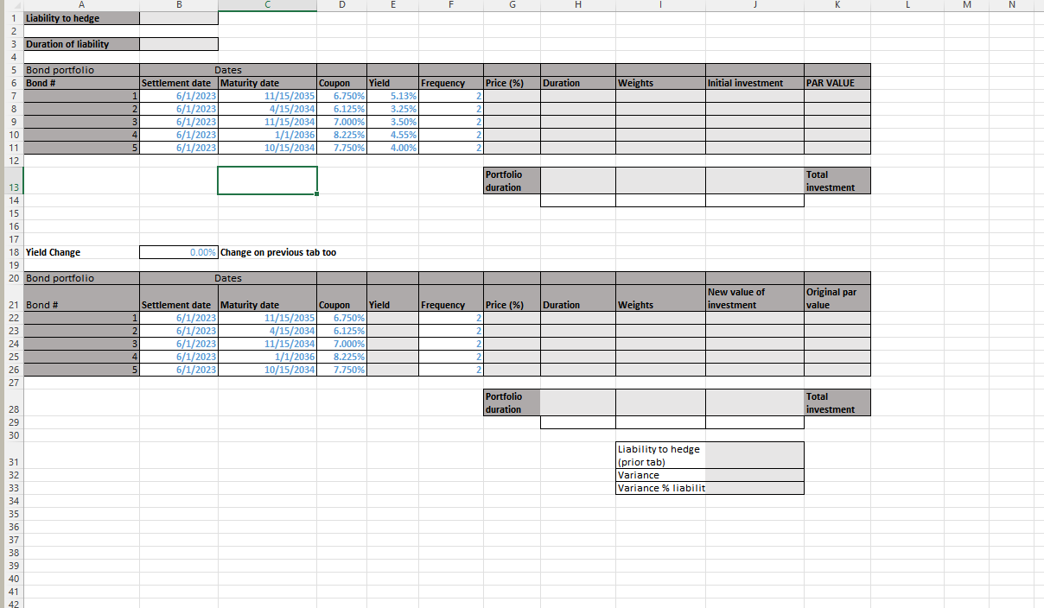Select column D using its header letter
This screenshot has height=608, width=1044.
[x=342, y=4]
